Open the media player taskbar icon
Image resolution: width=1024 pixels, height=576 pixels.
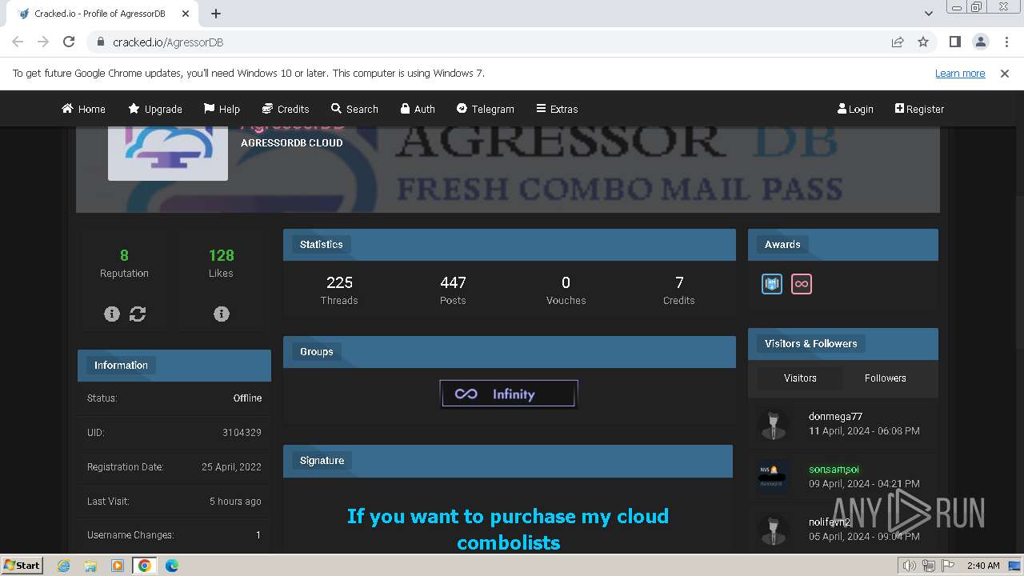coord(118,566)
